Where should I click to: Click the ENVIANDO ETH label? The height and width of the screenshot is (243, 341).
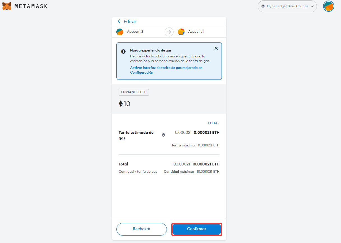coord(134,92)
